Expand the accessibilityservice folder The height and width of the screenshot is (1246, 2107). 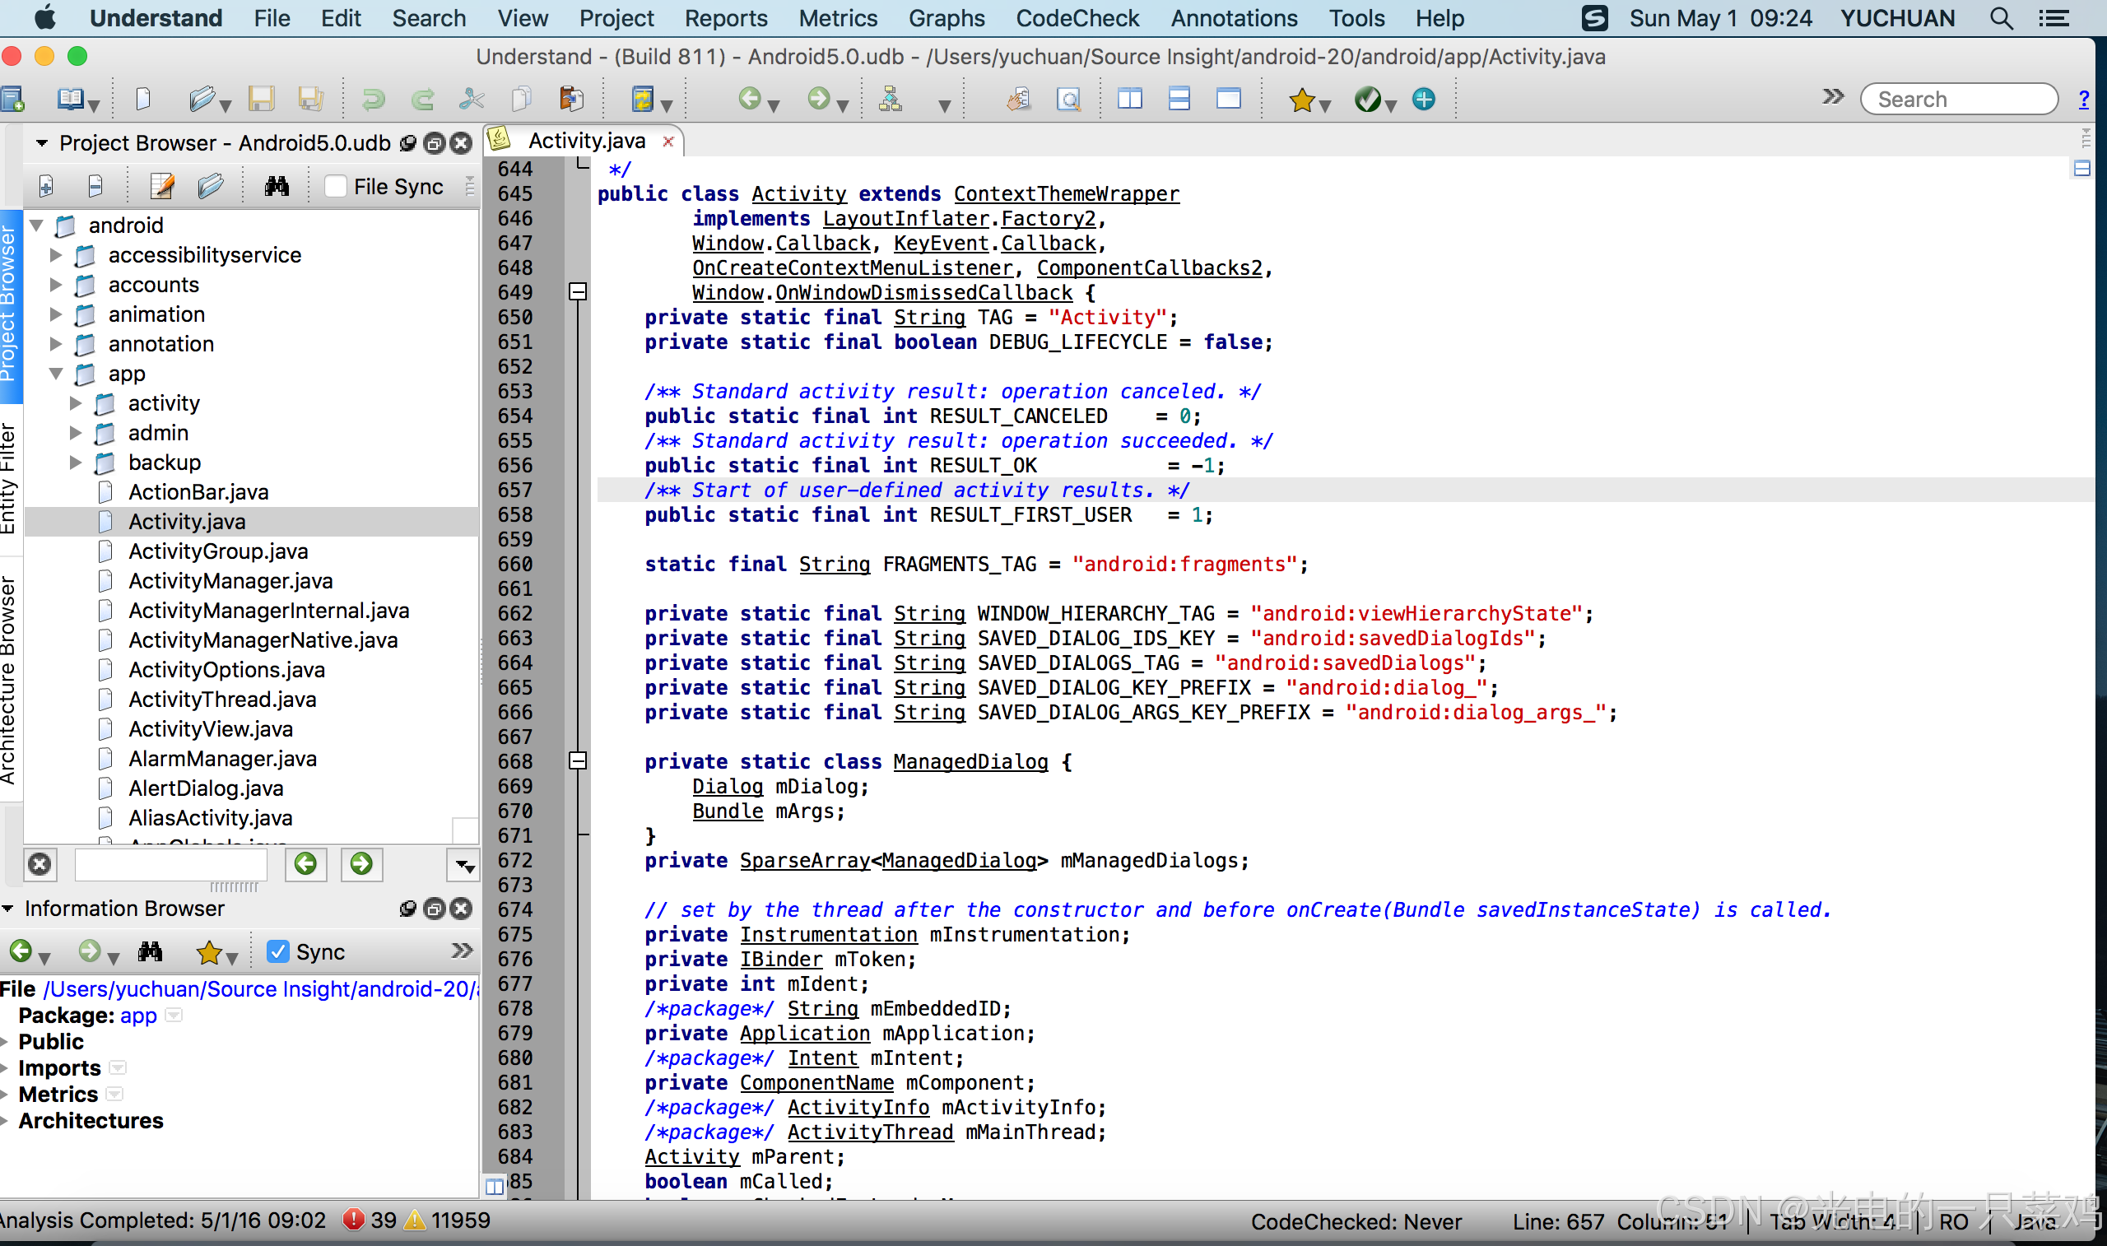[x=56, y=255]
